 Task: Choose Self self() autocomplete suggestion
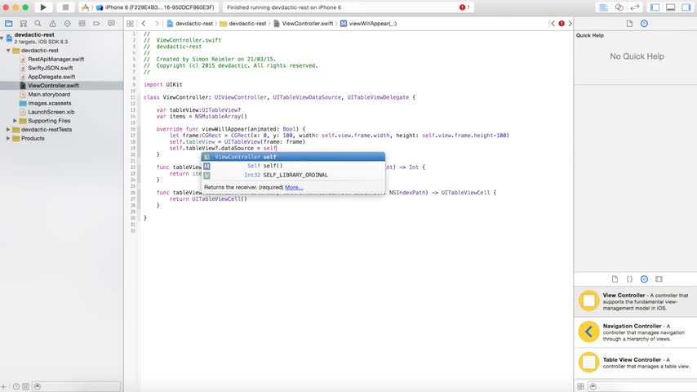pyautogui.click(x=293, y=166)
